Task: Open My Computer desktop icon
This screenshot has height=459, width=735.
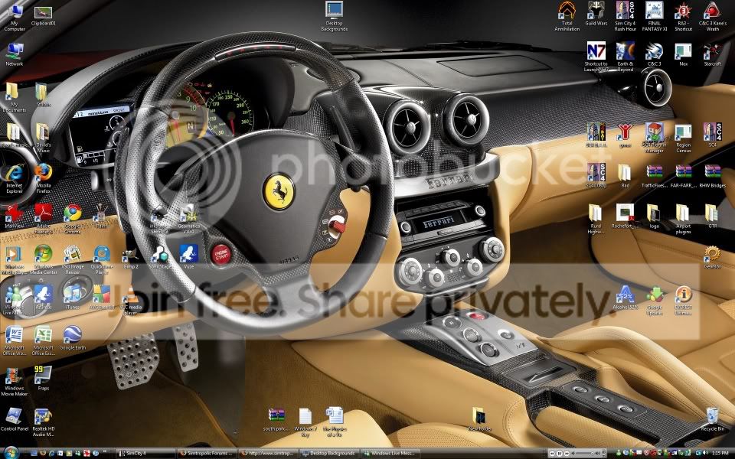Action: 15,18
